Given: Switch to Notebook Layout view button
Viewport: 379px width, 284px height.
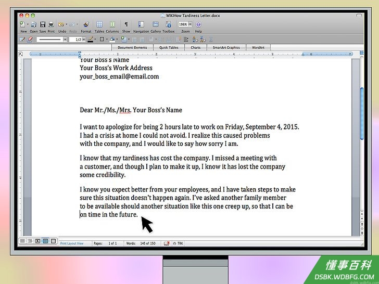Looking at the screenshot, I should click(53, 241).
